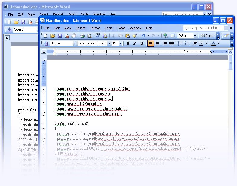Run Spelling and Grammar check icon
Screen dimensions: 237x186
click(x=98, y=36)
